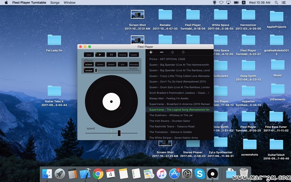
Task: Open the Songs menu
Action: click(x=55, y=3)
